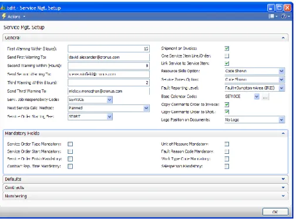
Task: Close the Service Mgt. Setup window
Action: click(x=287, y=8)
